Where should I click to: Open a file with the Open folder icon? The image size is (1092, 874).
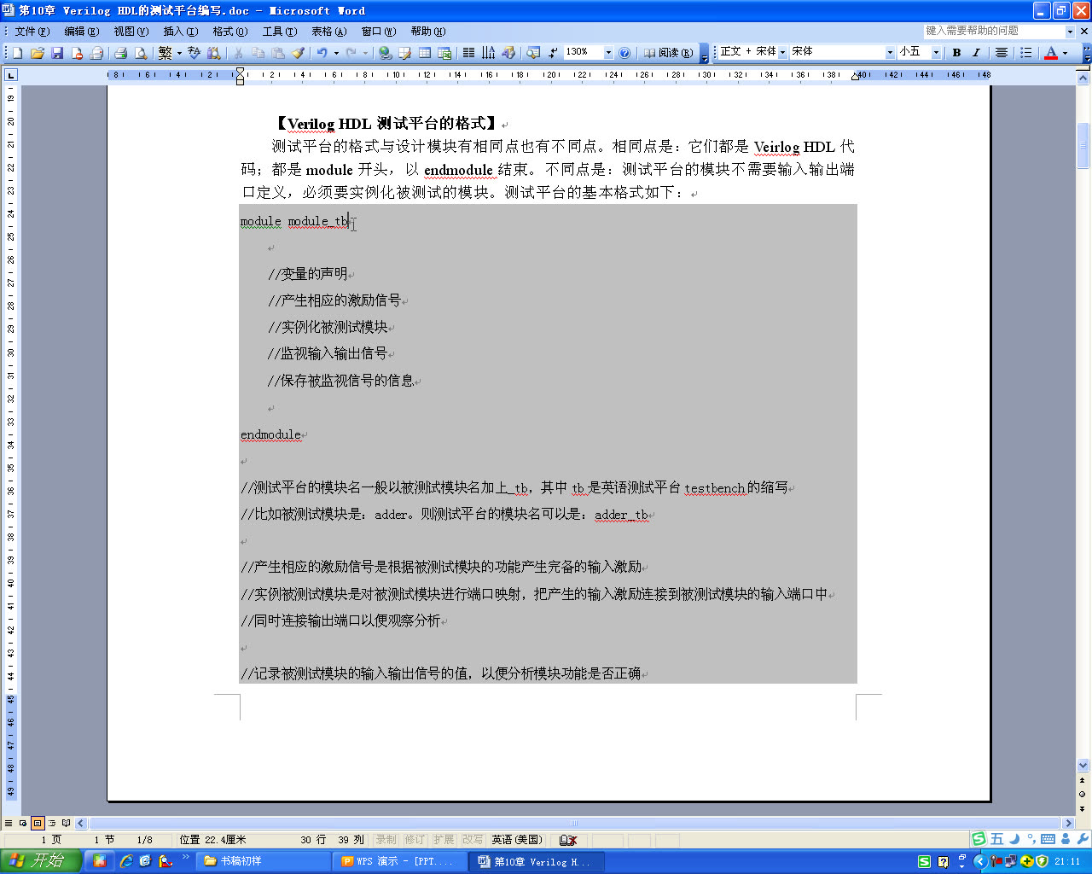point(37,53)
